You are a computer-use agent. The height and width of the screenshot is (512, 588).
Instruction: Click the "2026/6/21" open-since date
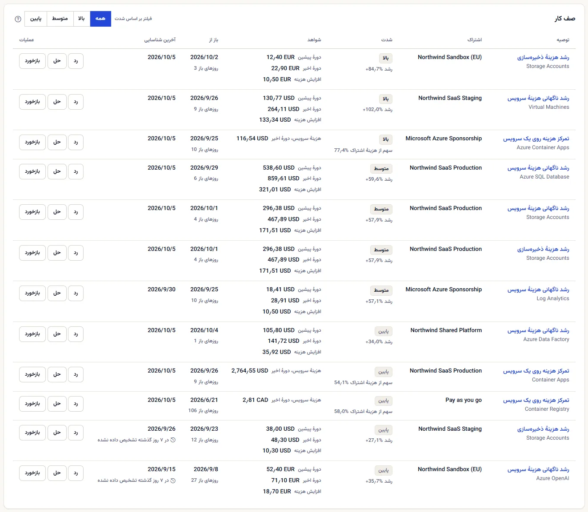(x=204, y=400)
